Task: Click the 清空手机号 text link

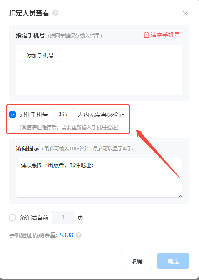Action: (165, 35)
